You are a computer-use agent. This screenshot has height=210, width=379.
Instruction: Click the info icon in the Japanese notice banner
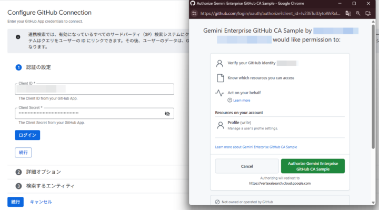[18, 37]
